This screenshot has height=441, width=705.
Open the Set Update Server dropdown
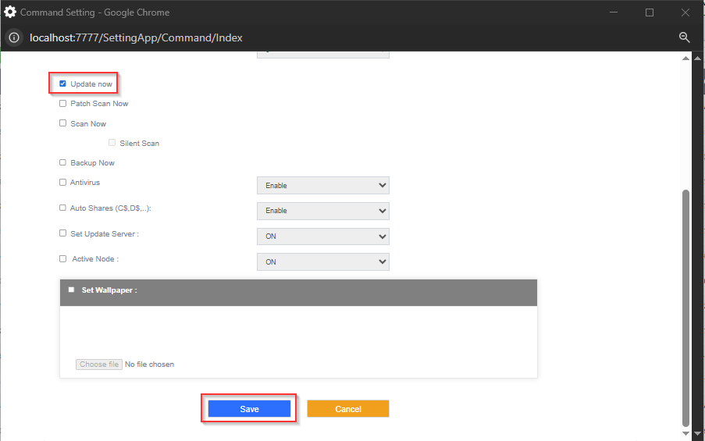(x=322, y=237)
